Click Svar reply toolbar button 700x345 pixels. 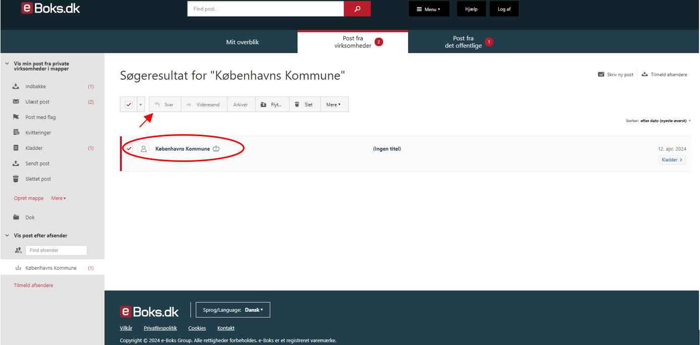(x=165, y=104)
